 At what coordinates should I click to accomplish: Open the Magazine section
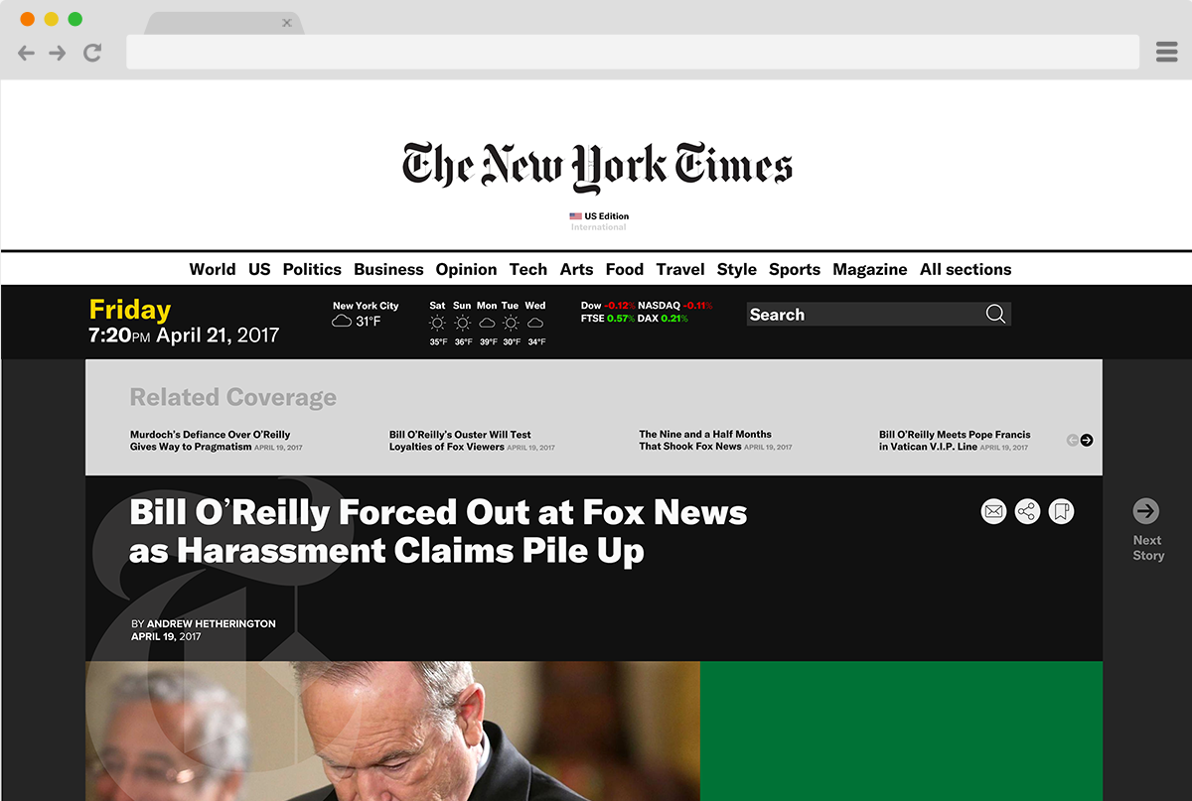tap(870, 269)
